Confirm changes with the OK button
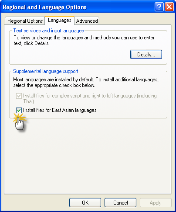Screen dimensions: 176x212 click(x=85, y=202)
